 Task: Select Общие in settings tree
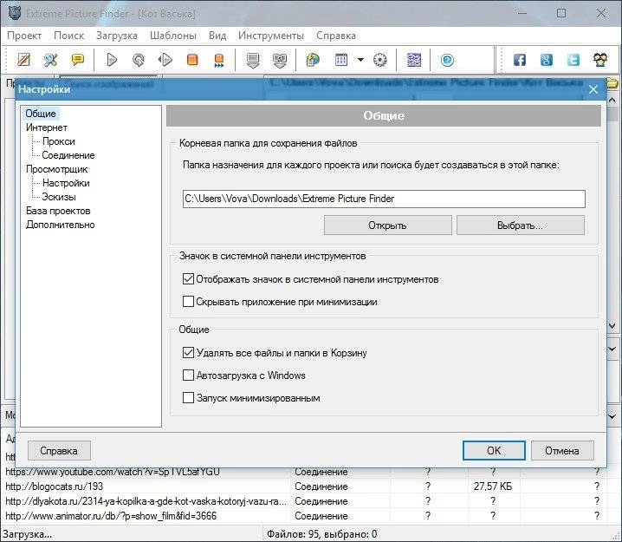click(41, 114)
